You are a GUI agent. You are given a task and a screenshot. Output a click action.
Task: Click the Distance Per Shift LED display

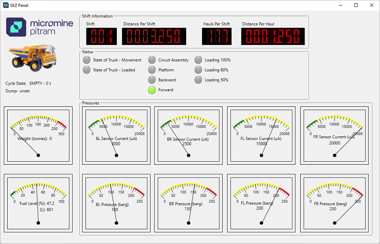point(154,37)
